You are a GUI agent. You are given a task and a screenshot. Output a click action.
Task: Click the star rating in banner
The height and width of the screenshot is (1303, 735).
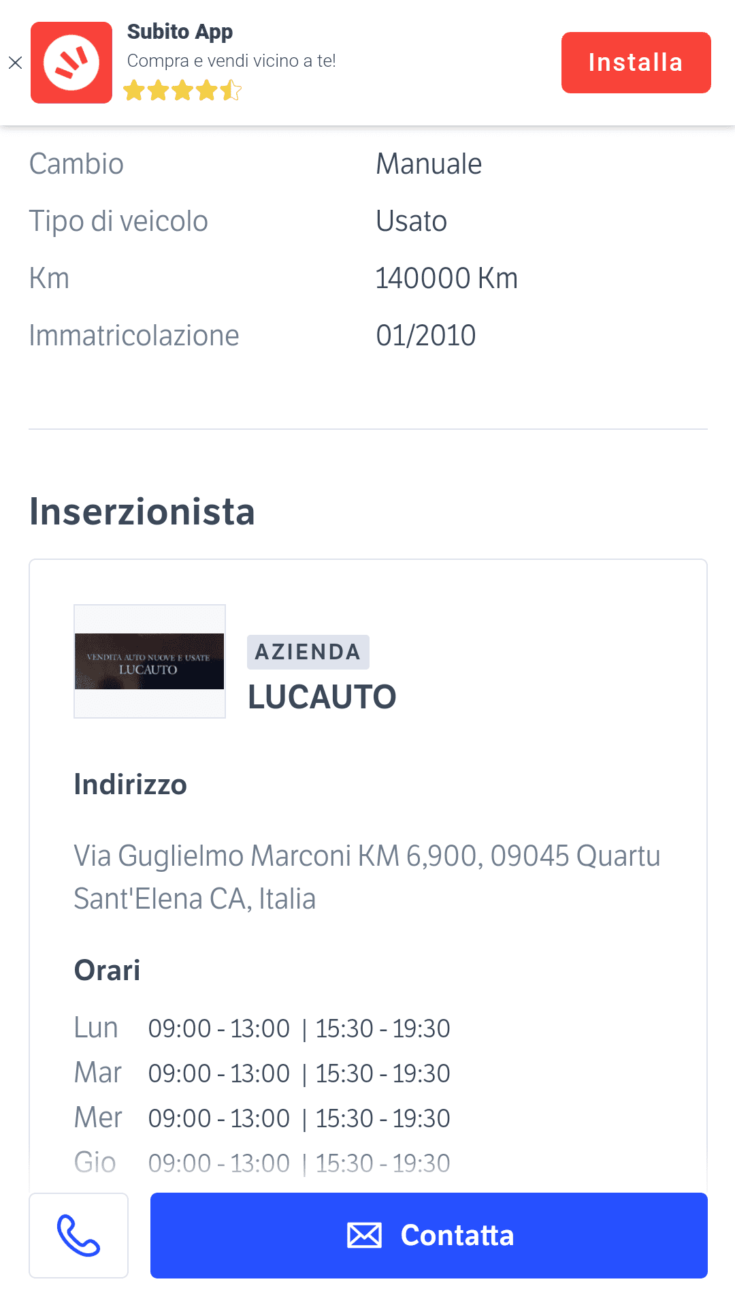(x=182, y=90)
